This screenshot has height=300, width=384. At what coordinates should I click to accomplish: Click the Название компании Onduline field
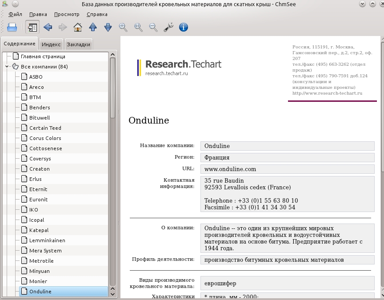287,146
